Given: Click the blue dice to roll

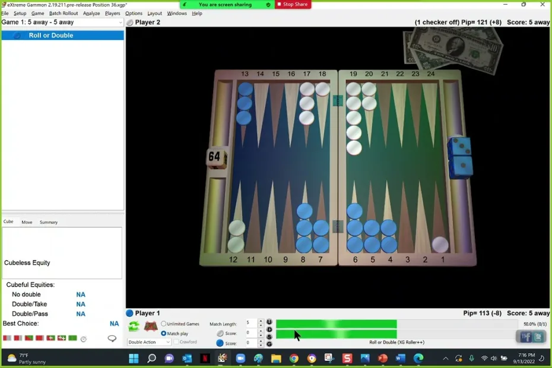Looking at the screenshot, I should 461,157.
